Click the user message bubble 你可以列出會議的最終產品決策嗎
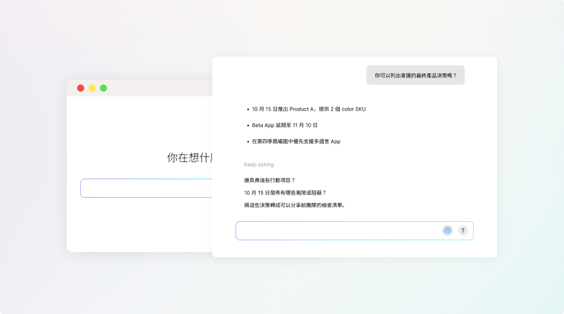 click(415, 75)
